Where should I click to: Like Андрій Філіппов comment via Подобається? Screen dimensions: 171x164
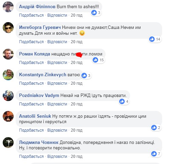click(31, 15)
